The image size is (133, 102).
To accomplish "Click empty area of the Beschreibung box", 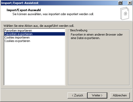I will pyautogui.click(x=99, y=62).
